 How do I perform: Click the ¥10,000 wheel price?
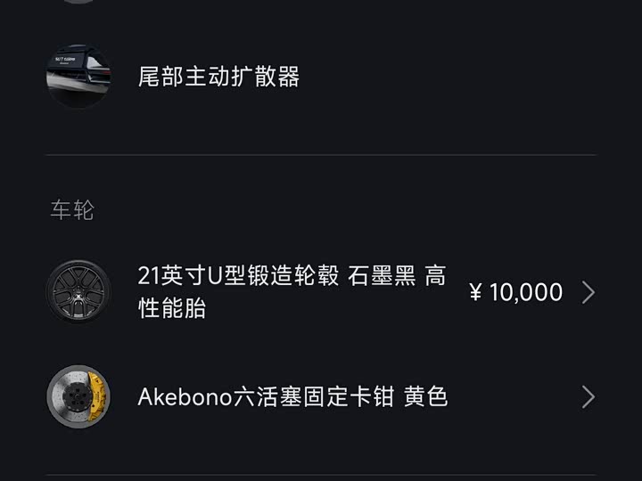516,292
